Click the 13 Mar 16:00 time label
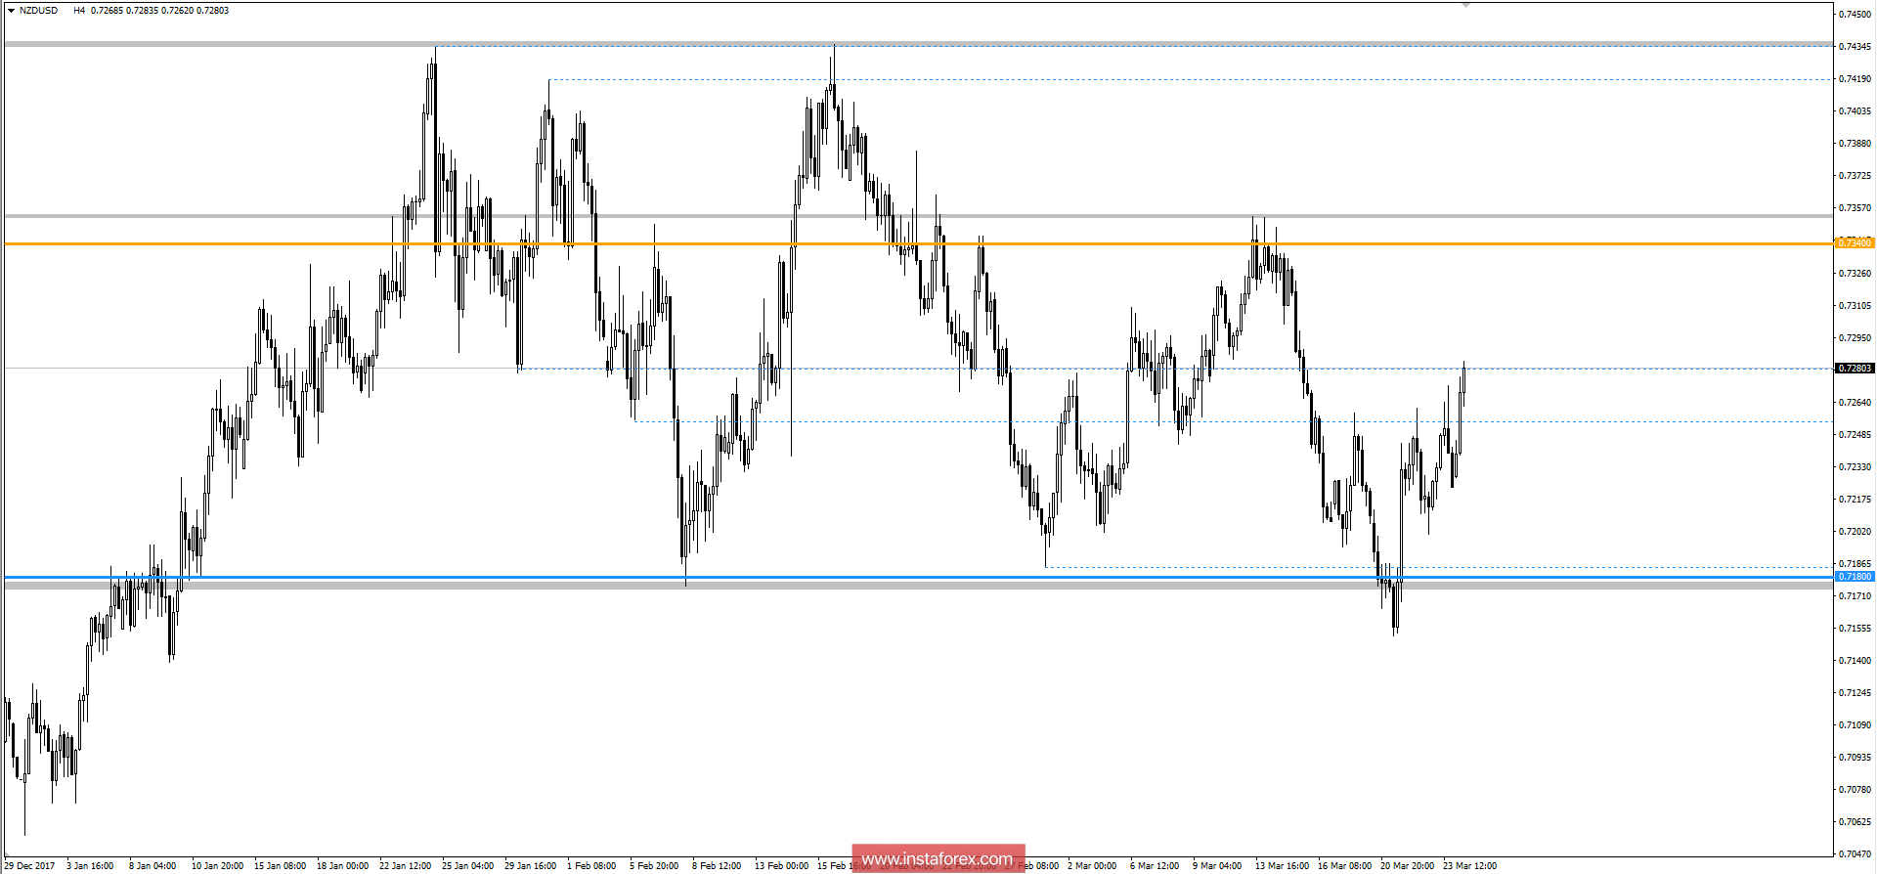The width and height of the screenshot is (1877, 874). pos(1282,866)
